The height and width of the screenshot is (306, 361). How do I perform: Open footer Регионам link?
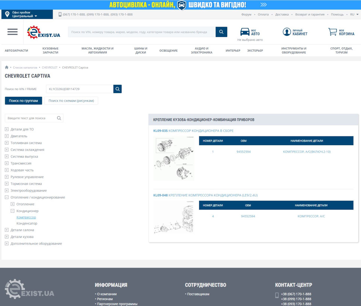coord(105,299)
